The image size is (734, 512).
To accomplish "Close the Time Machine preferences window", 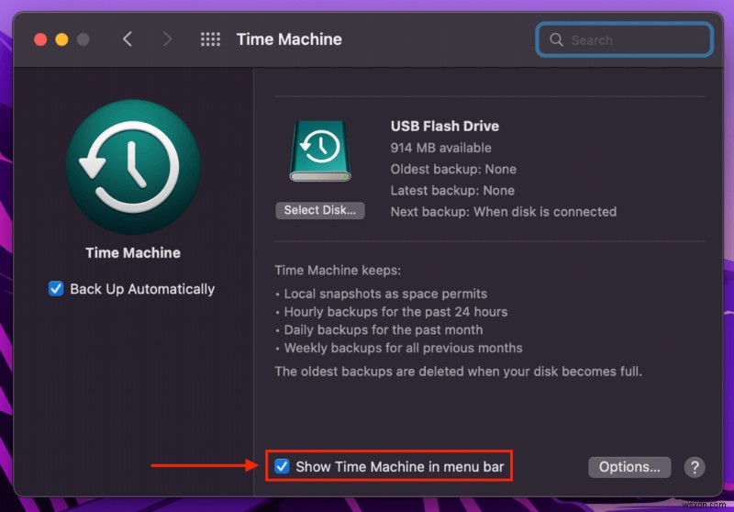I will [40, 39].
